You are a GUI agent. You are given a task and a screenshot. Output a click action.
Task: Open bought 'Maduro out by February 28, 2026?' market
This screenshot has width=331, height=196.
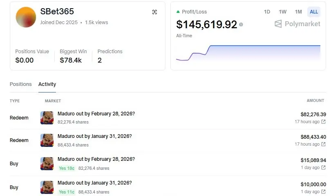click(x=96, y=159)
